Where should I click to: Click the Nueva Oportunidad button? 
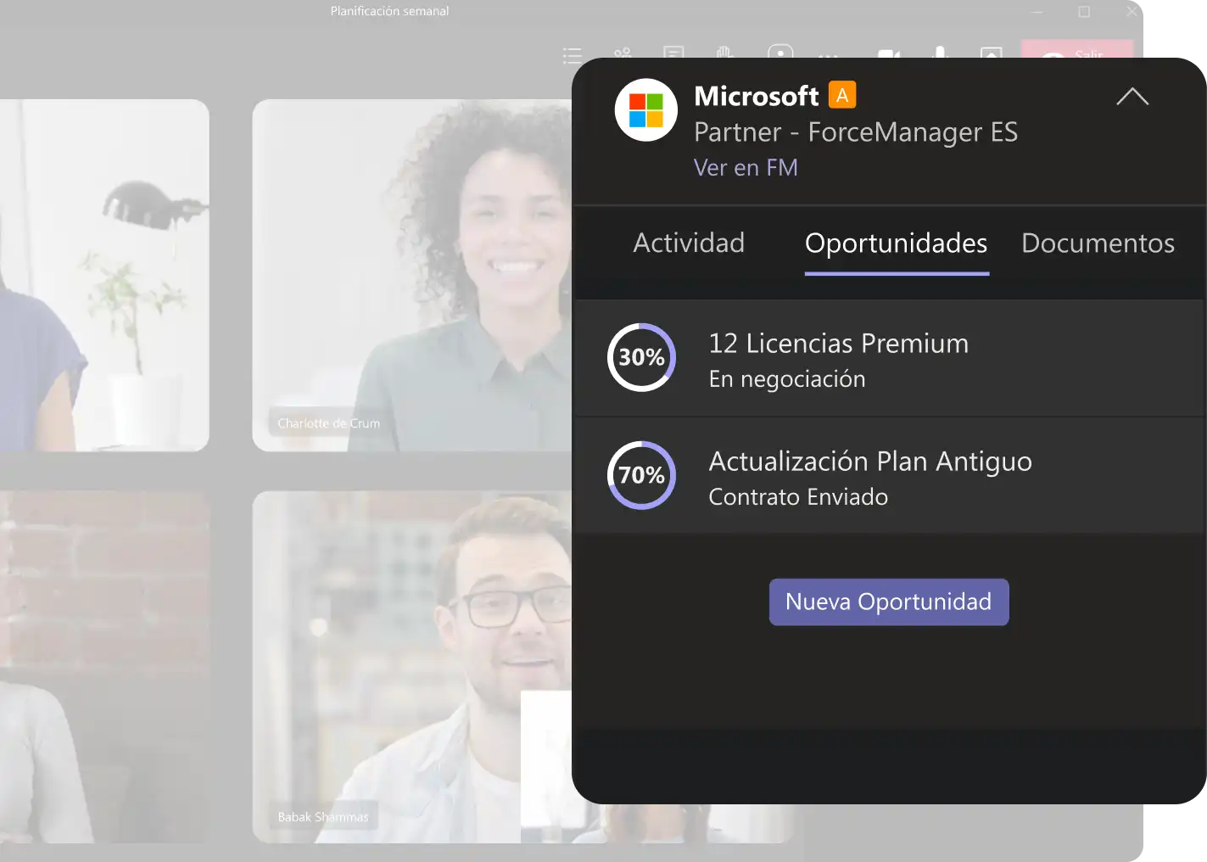click(889, 602)
